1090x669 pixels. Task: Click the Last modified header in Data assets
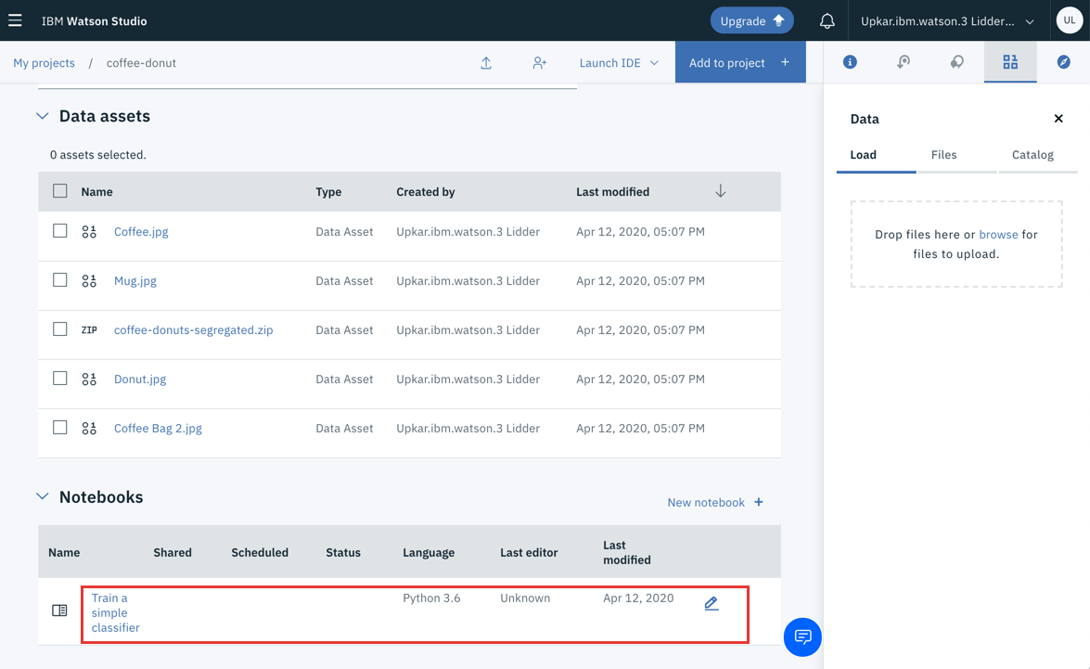click(612, 192)
